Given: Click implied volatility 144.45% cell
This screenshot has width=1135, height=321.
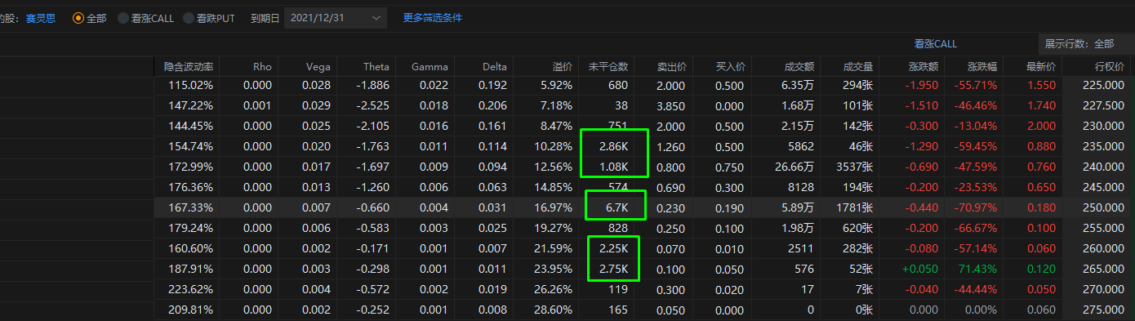Looking at the screenshot, I should click(x=190, y=126).
